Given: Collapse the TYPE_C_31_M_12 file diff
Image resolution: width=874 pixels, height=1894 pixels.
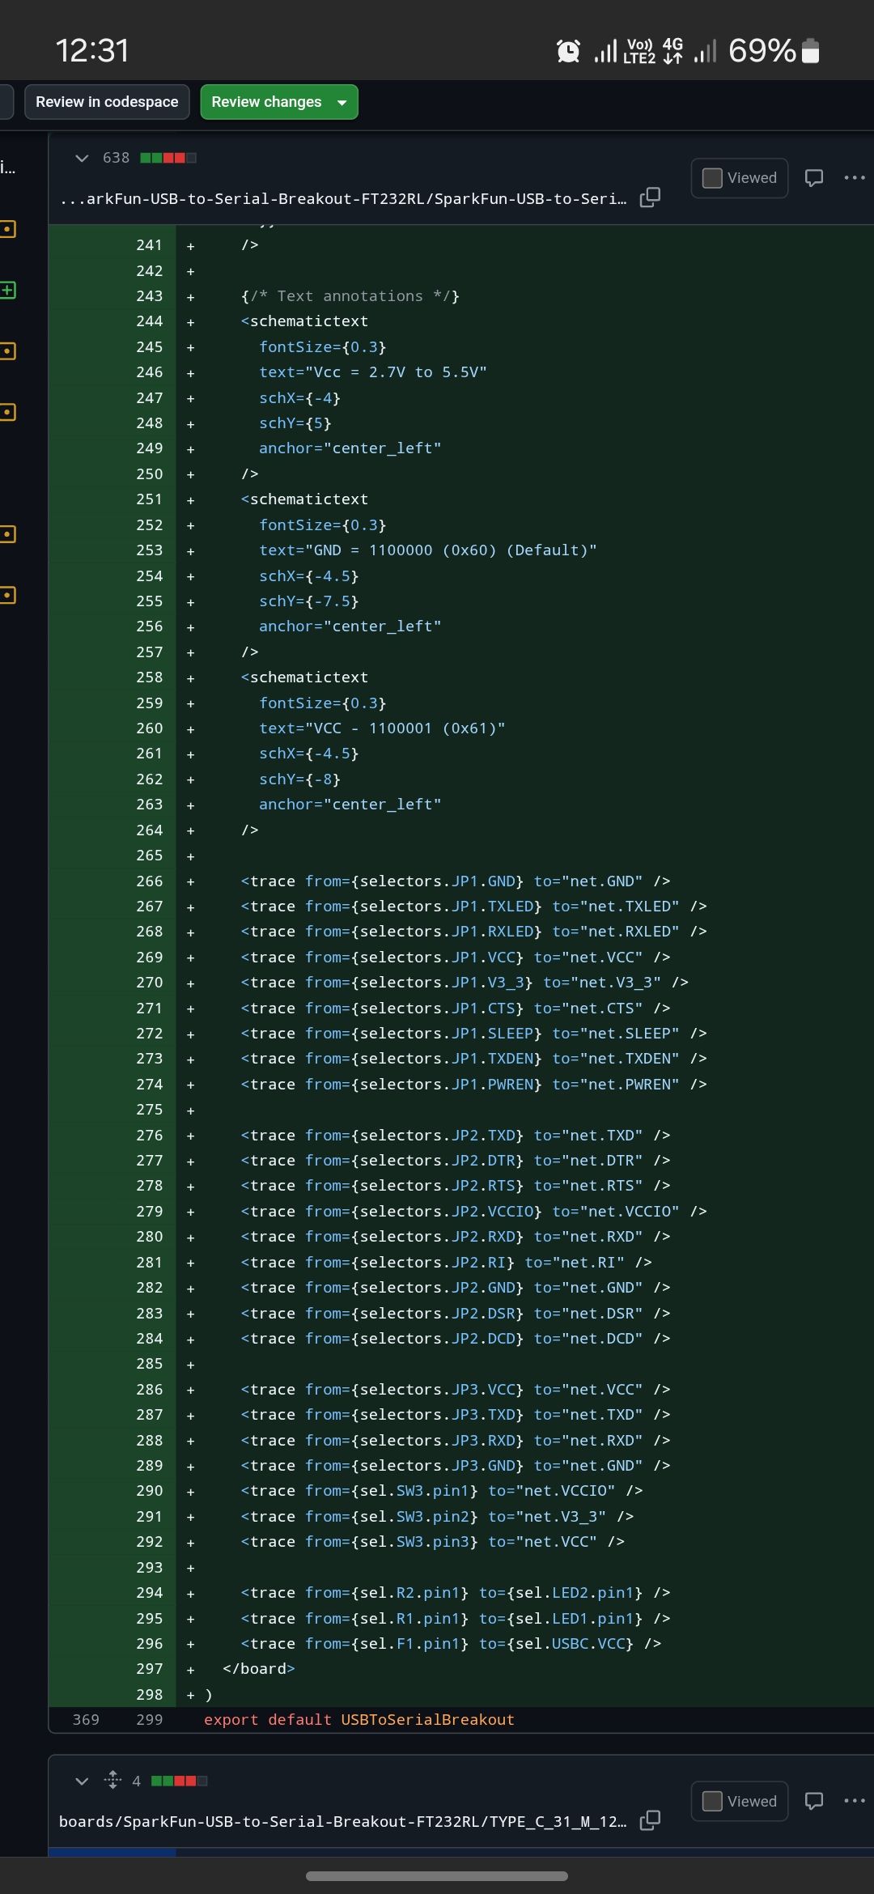Looking at the screenshot, I should tap(81, 1781).
